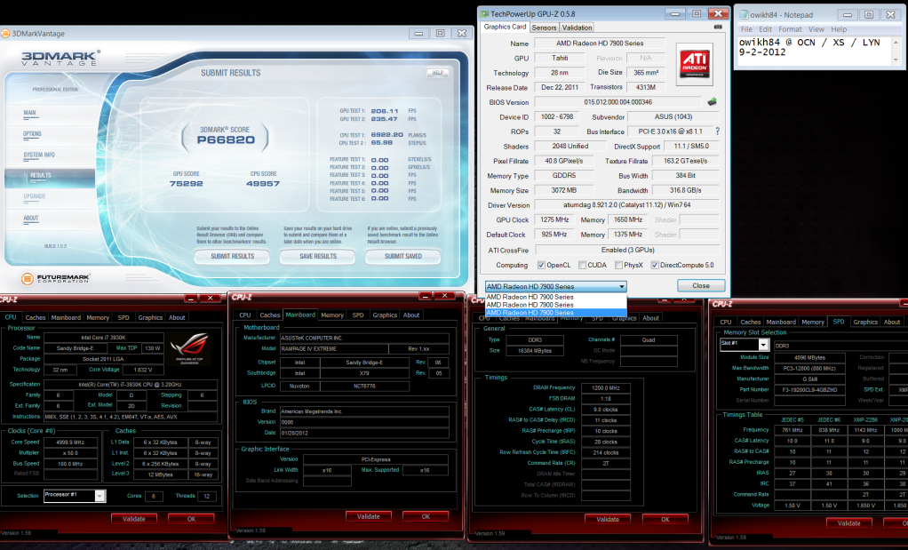The height and width of the screenshot is (550, 908).
Task: Click the 3DMarkVantage title bar icon
Action: pos(5,34)
